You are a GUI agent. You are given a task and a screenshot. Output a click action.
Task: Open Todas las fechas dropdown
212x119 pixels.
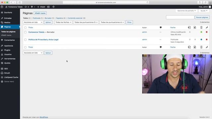coord(63,22)
